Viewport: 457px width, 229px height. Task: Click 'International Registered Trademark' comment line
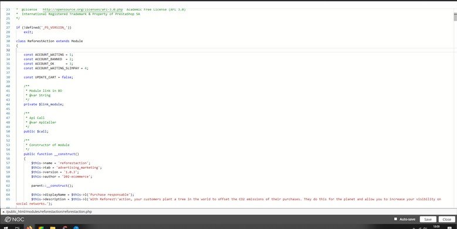[78, 14]
